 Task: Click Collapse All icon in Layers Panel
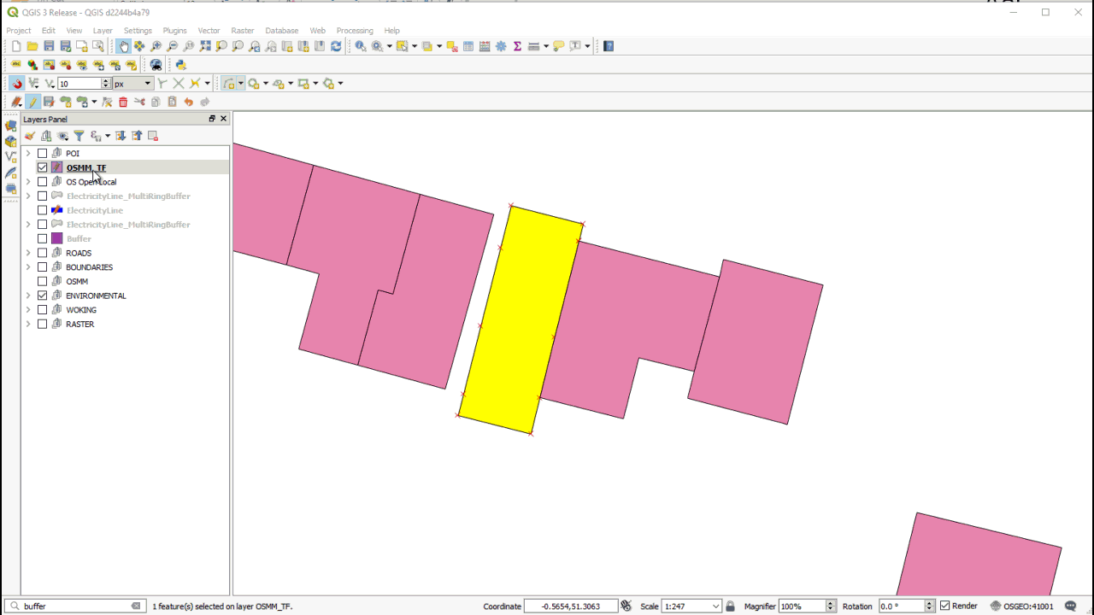[x=137, y=136]
